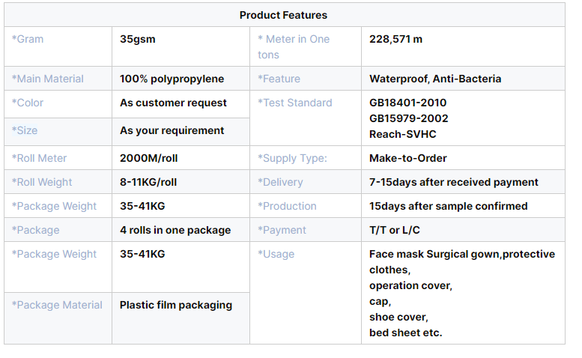Select 15days after sample confirmed cell
Image resolution: width=582 pixels, height=358 pixels.
(448, 206)
